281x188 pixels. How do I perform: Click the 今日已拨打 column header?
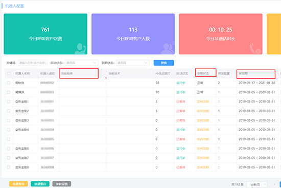coord(163,73)
